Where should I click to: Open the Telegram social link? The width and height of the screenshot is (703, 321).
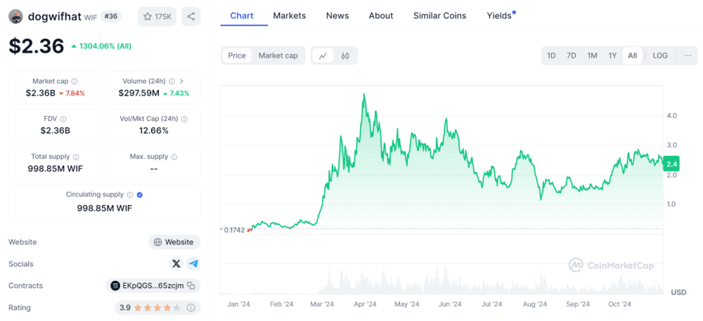tap(193, 263)
